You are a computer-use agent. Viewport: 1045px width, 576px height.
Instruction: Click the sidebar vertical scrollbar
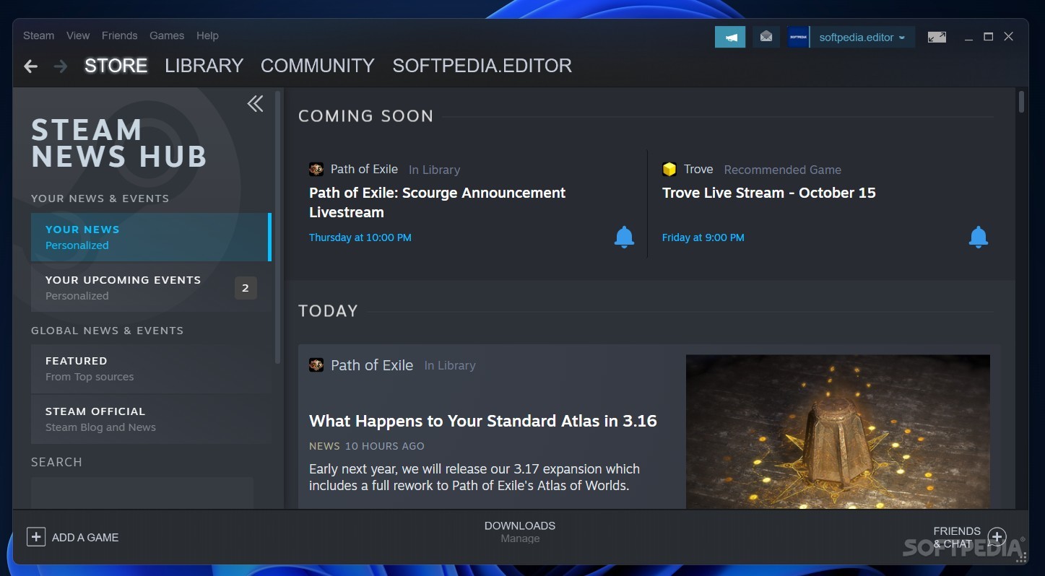click(278, 227)
